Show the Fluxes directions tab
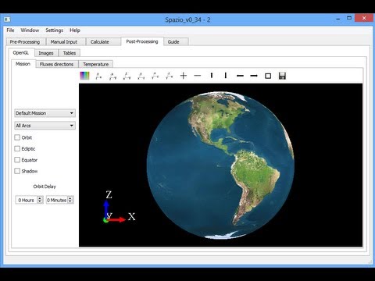 (56, 64)
